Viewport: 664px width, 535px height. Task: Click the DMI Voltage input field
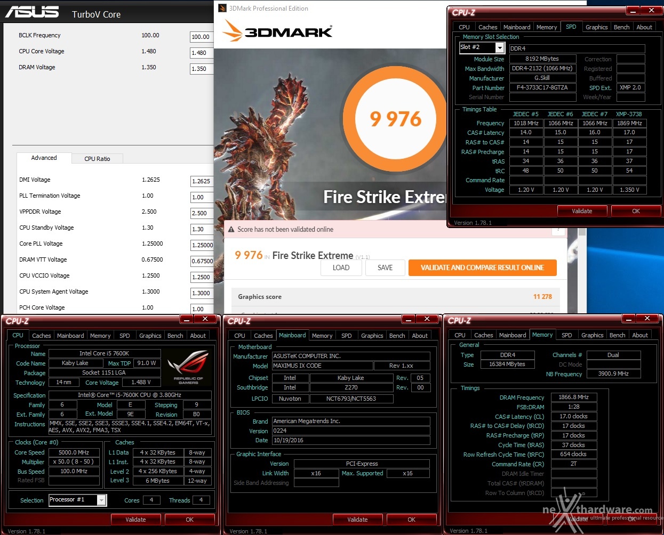pyautogui.click(x=202, y=181)
